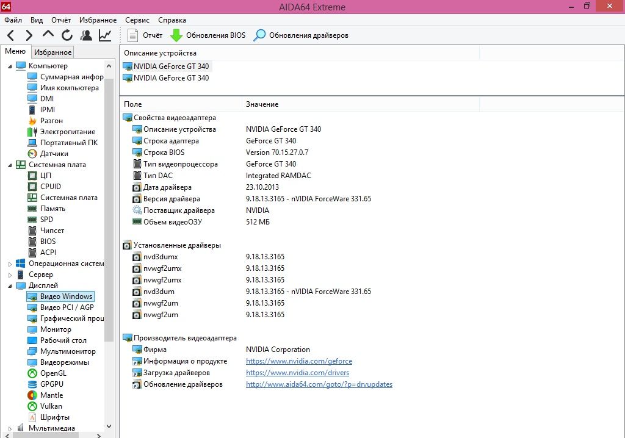Collapse the Системная плата root node
The width and height of the screenshot is (625, 438).
coord(10,165)
